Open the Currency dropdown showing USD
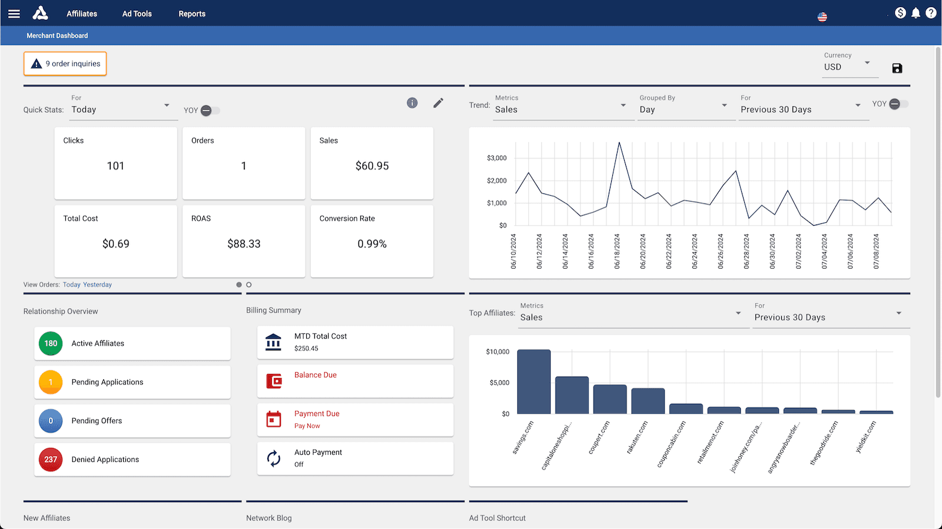Screen dimensions: 942x529 click(850, 66)
